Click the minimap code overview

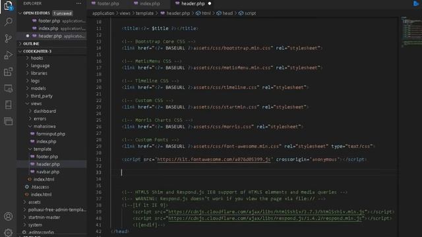coord(411,32)
